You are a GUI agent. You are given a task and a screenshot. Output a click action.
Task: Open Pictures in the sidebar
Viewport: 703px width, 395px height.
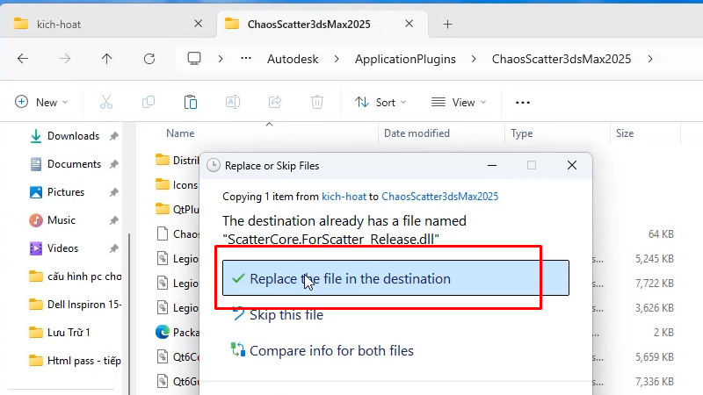point(65,192)
